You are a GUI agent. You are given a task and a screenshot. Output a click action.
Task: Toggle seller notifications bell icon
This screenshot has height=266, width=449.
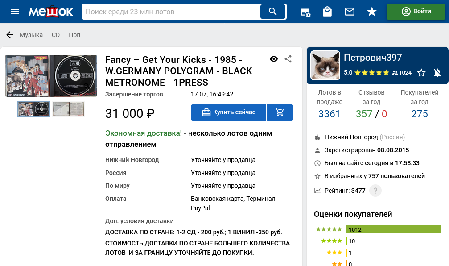[x=437, y=73]
